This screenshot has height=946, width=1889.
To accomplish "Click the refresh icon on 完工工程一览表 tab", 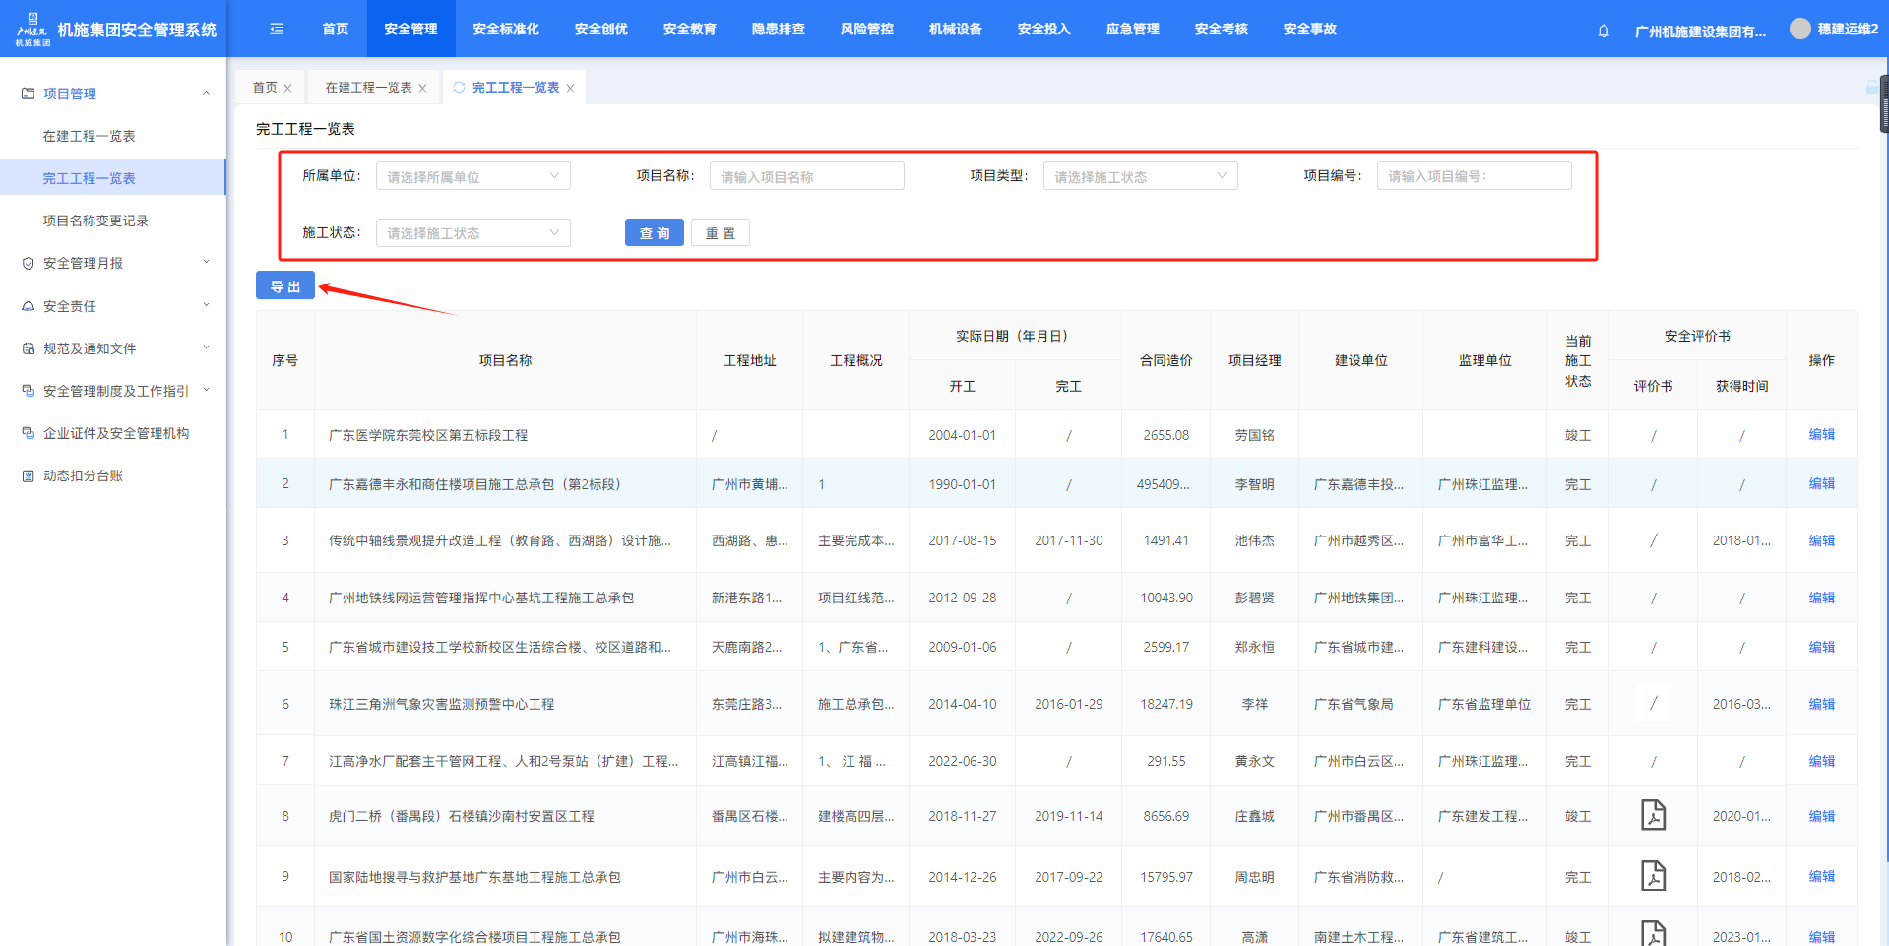I will point(459,87).
